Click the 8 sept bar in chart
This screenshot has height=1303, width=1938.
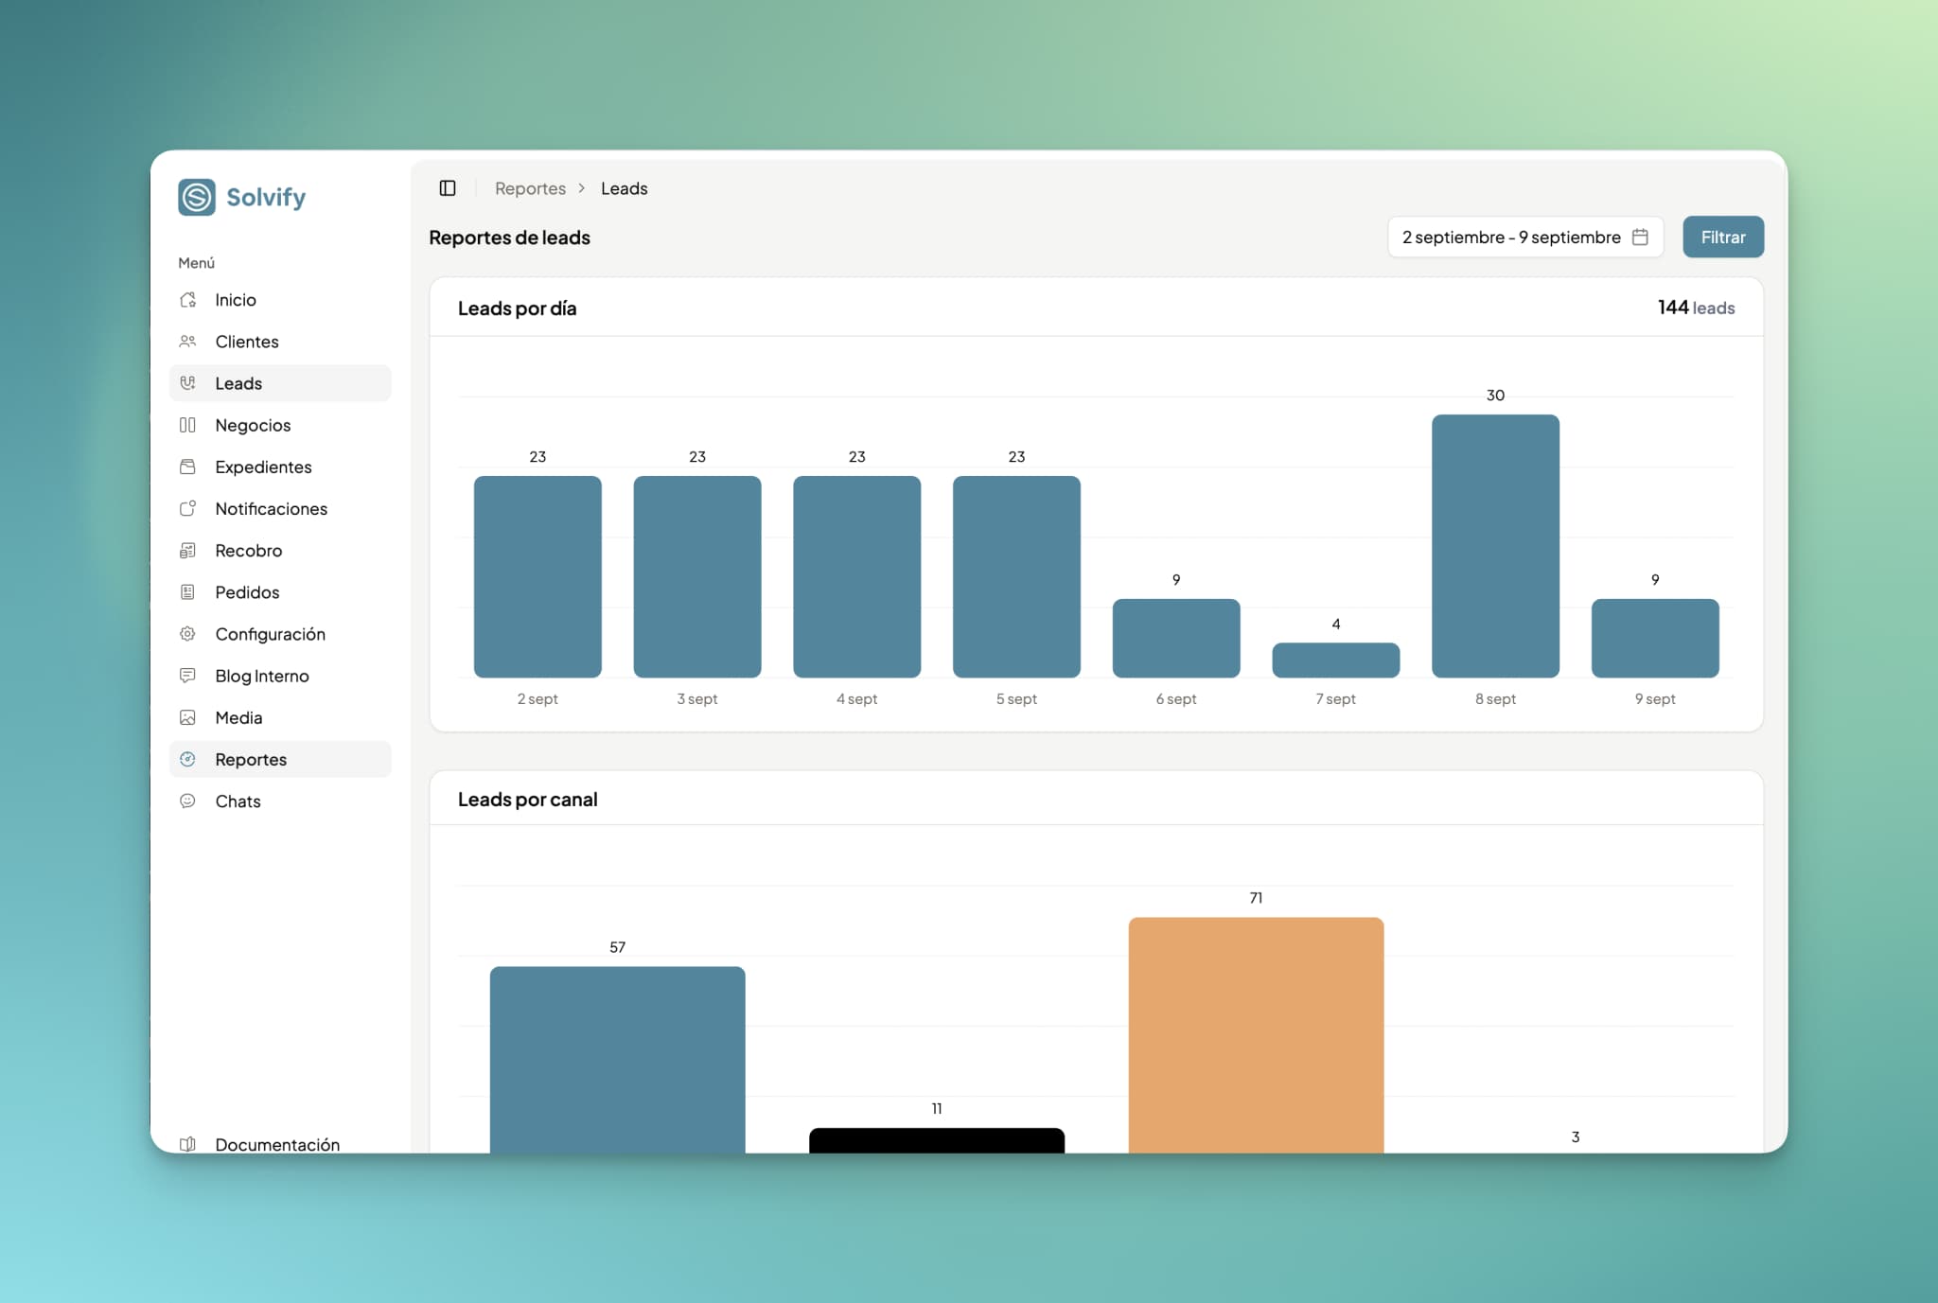coord(1495,546)
